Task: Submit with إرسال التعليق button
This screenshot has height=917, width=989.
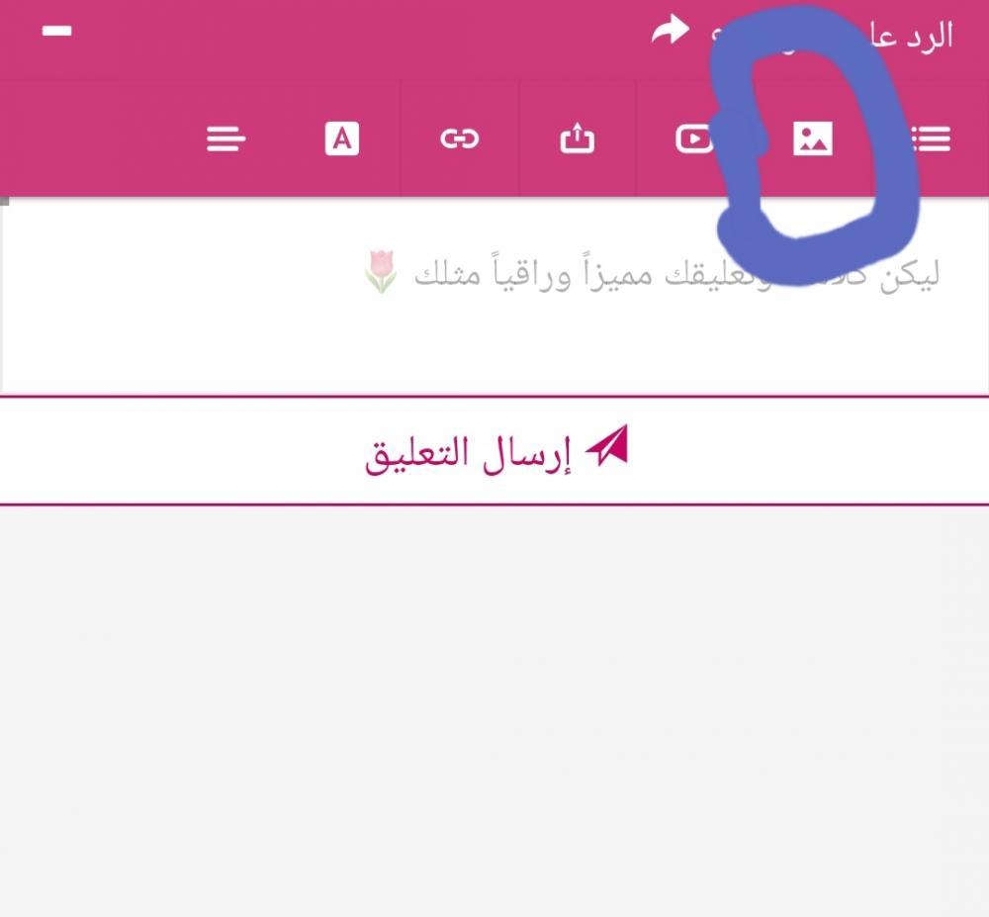Action: click(494, 450)
